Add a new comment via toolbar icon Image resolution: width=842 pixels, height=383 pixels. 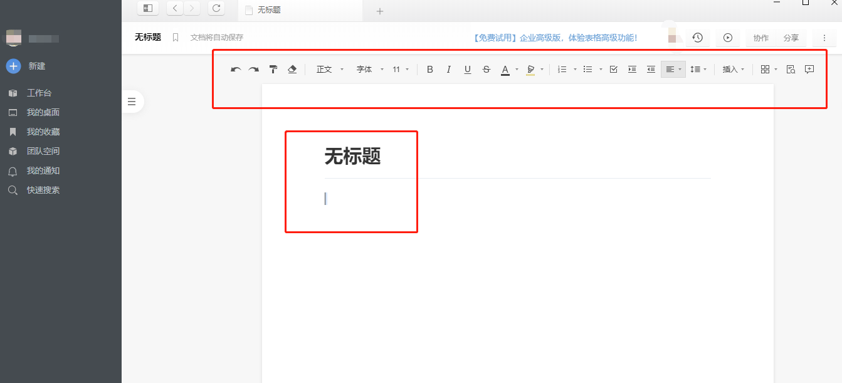click(808, 69)
